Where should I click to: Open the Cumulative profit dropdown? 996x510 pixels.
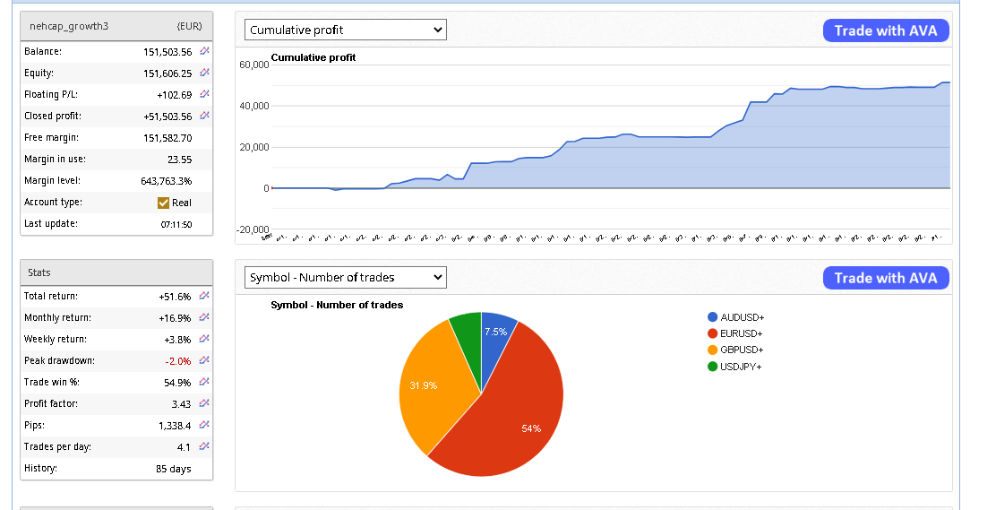click(x=345, y=30)
